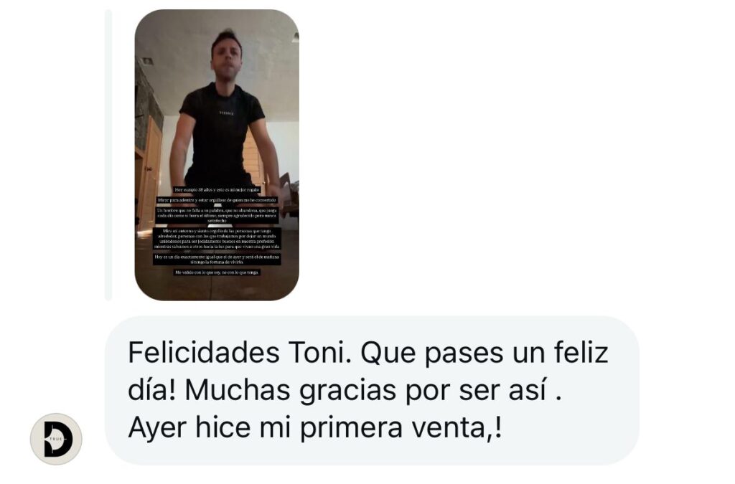Tap the 'Me valido con lo que soy' caption

(x=217, y=272)
